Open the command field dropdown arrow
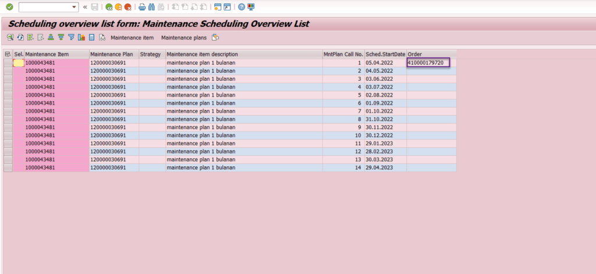Viewport: 596px width, 274px height. coord(74,7)
